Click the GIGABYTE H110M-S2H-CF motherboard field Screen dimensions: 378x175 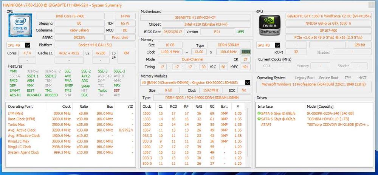[x=195, y=17]
